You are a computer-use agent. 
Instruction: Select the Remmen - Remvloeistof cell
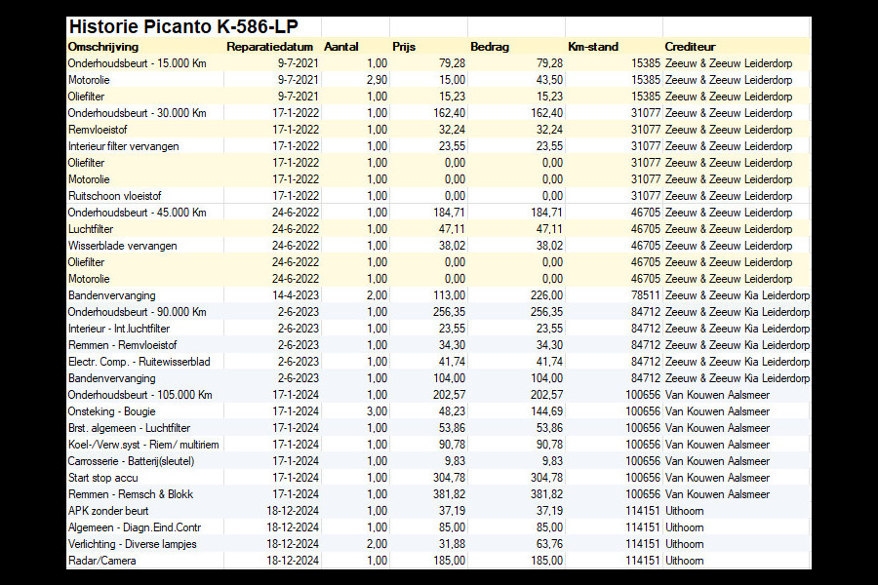(123, 345)
